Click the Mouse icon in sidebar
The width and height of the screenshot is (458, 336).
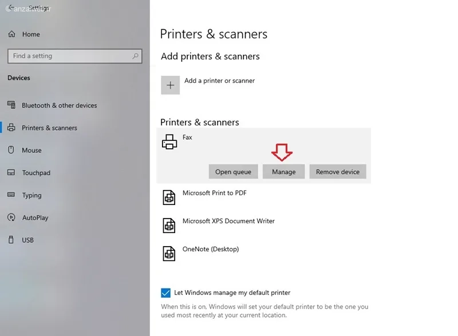11,150
